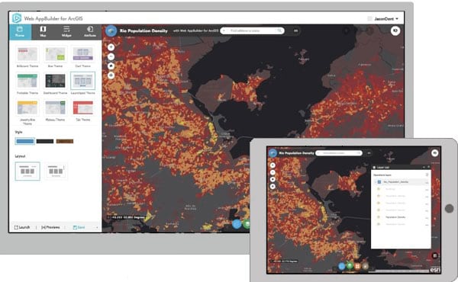Toggle the overview eye icon on tablet
Image resolution: width=458 pixels, height=282 pixels.
coord(434,152)
